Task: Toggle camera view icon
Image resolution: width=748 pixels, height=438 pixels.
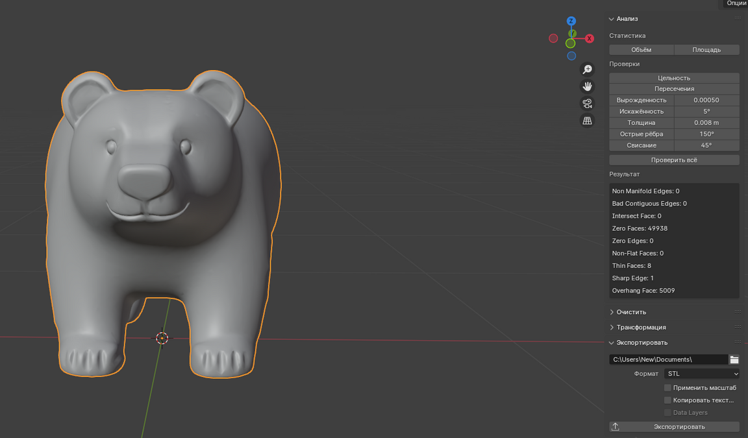Action: (x=587, y=103)
